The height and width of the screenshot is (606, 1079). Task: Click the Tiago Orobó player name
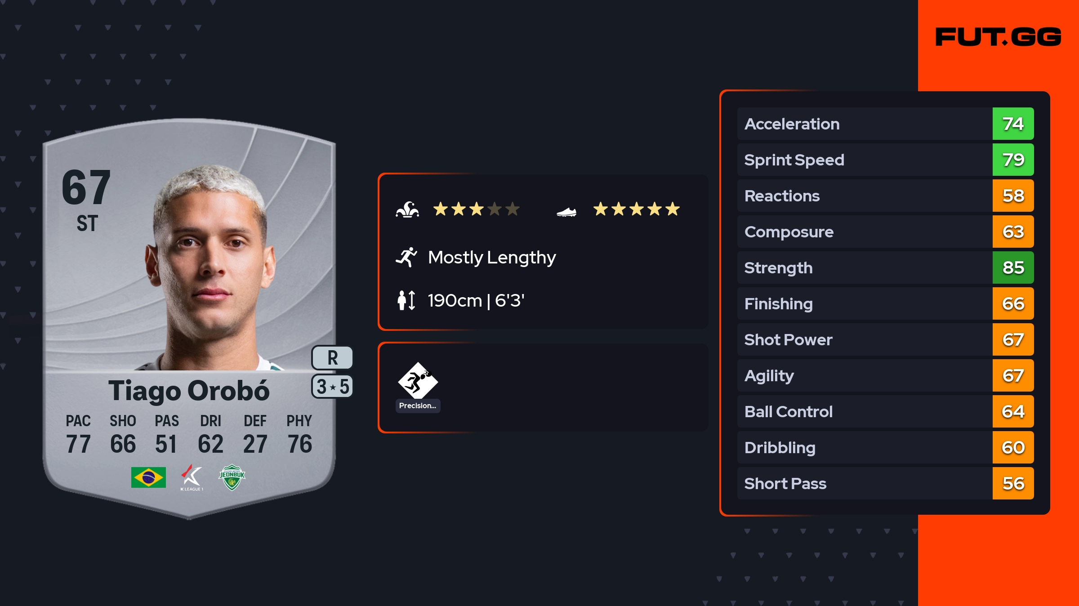click(189, 390)
